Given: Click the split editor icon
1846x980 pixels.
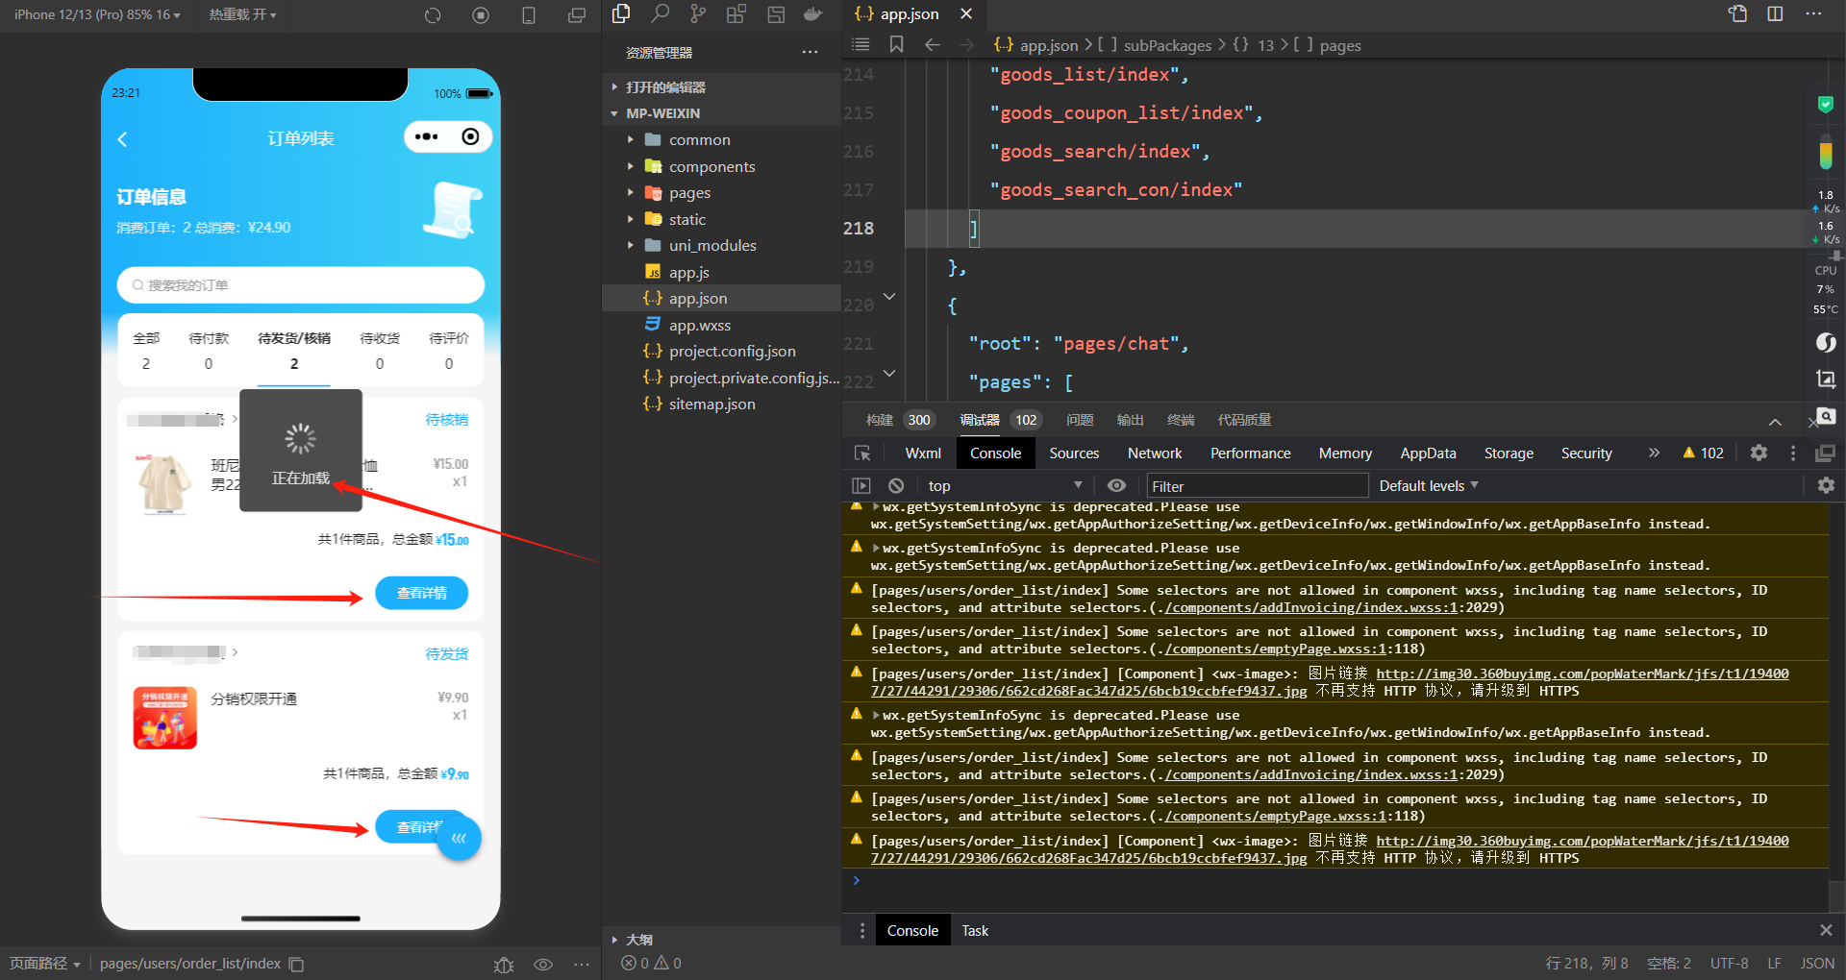Looking at the screenshot, I should 1775,13.
